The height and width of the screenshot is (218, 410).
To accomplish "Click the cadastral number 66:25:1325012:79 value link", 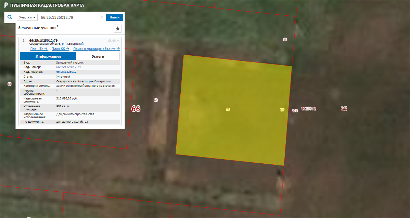I will [68, 67].
